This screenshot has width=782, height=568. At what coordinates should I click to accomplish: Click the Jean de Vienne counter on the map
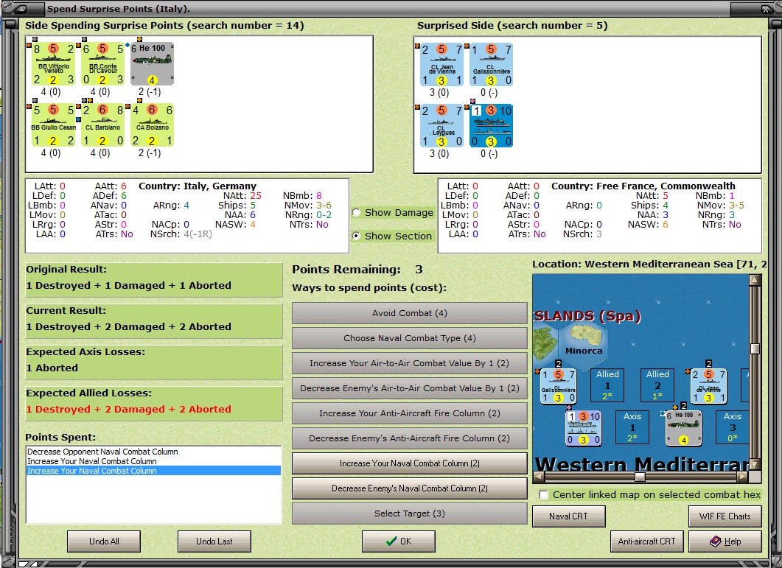pos(708,386)
